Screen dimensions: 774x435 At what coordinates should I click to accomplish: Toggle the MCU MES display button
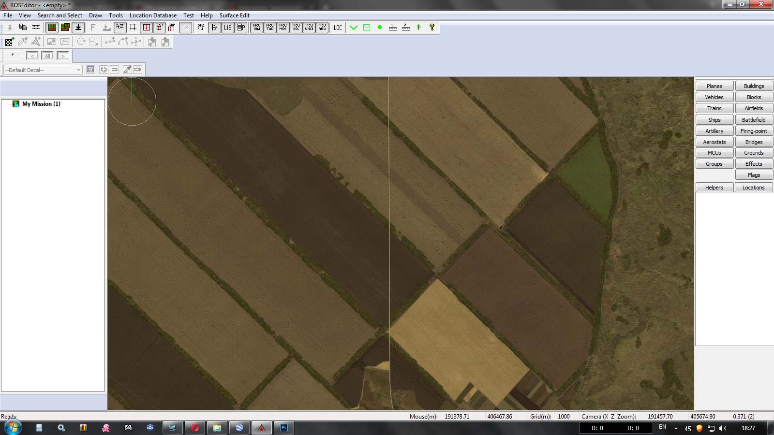point(283,28)
